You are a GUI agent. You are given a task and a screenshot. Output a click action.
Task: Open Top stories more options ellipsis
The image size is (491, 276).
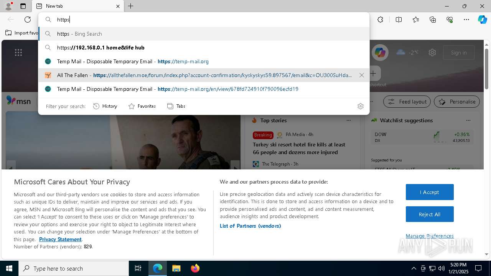[x=349, y=120]
